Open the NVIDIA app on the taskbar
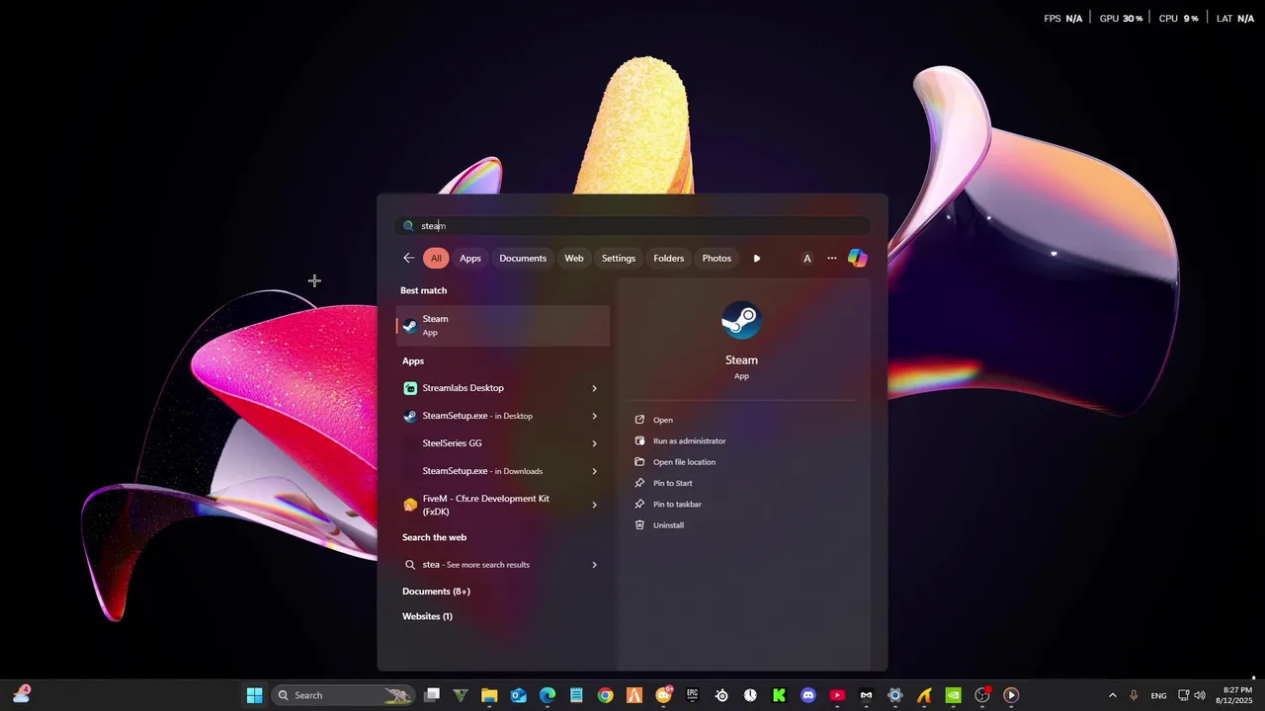1265x711 pixels. pos(953,695)
